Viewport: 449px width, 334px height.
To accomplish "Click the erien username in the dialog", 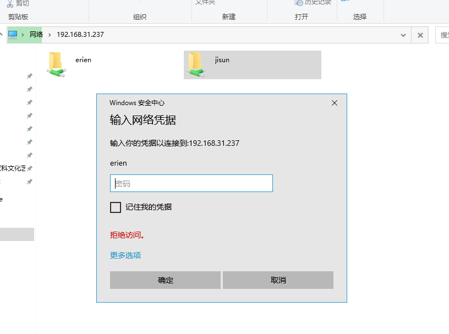I will [x=118, y=163].
